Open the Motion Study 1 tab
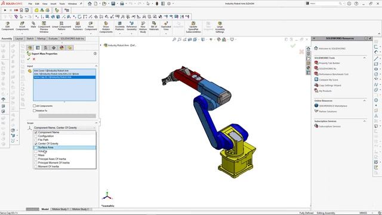The width and height of the screenshot is (382, 215). 60,209
